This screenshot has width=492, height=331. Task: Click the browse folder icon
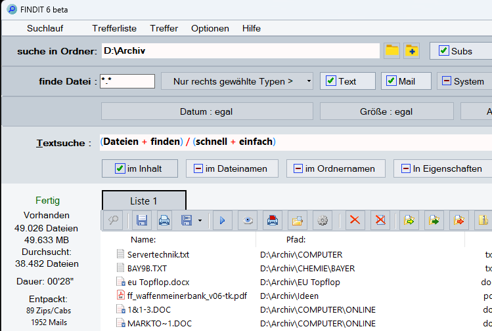392,50
